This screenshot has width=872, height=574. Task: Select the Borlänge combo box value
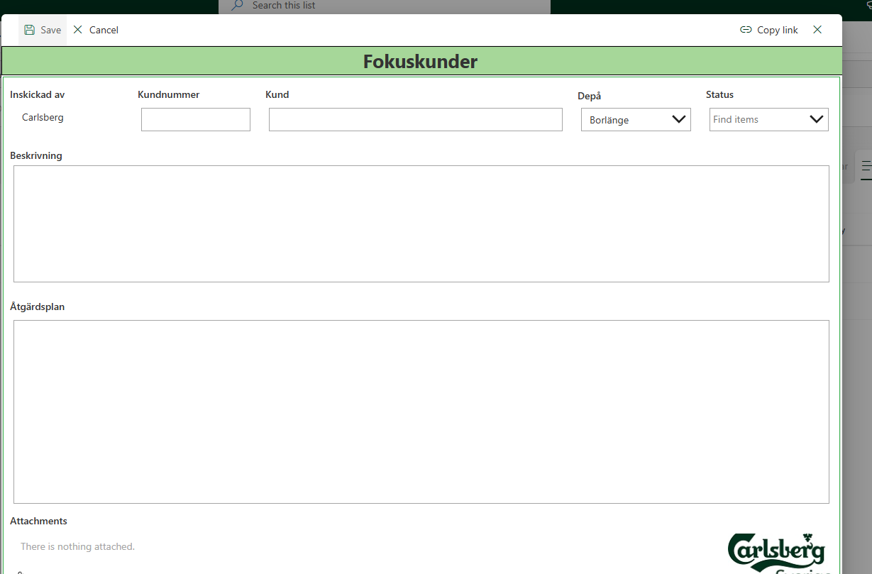(x=624, y=120)
